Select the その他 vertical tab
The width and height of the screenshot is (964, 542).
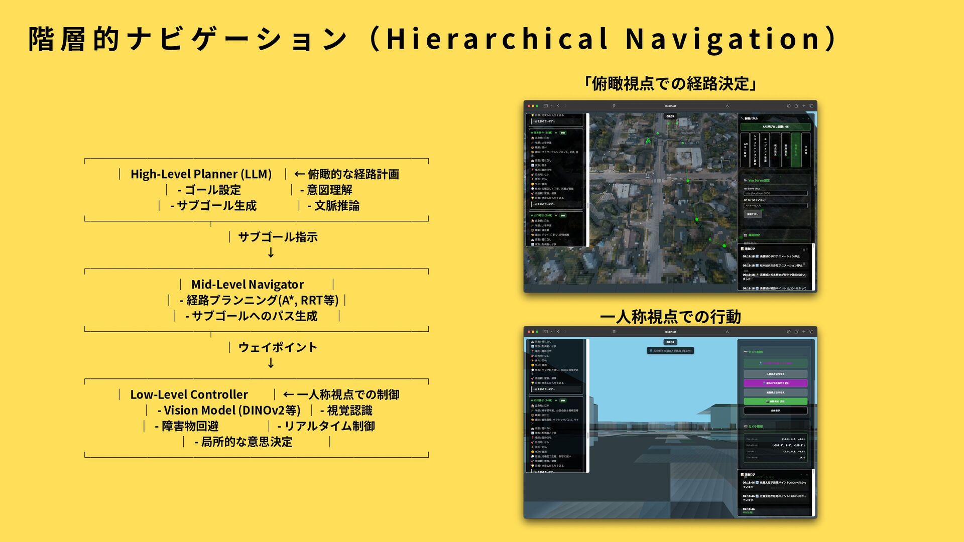point(806,150)
